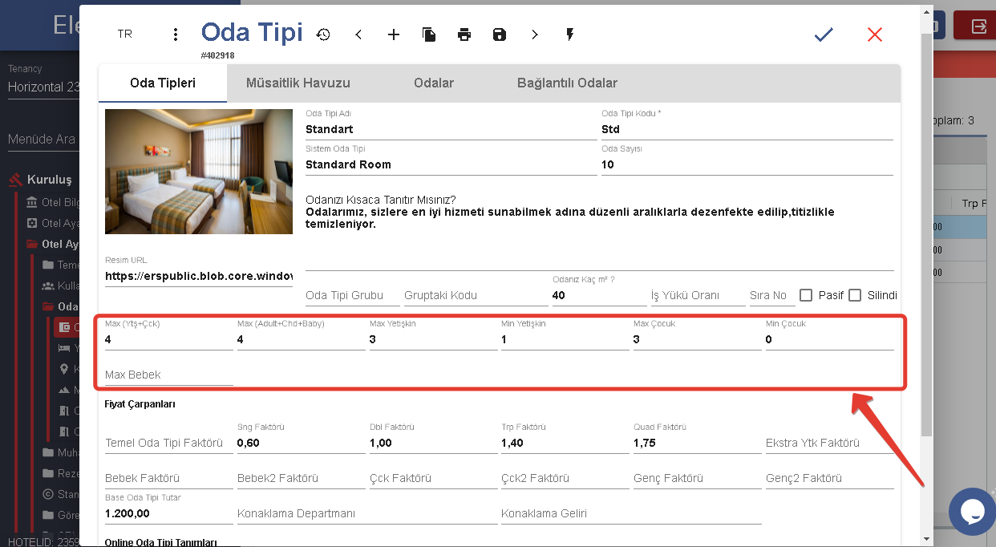Viewport: 996px width, 547px height.
Task: Enable the Pasif checkbox
Action: (807, 295)
